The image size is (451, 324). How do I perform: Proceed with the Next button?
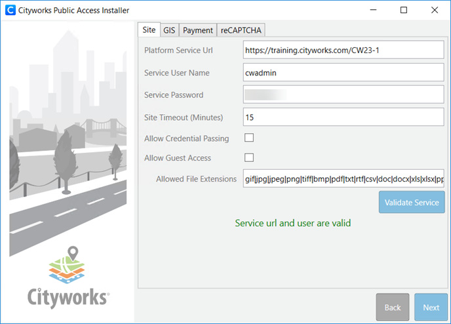(x=431, y=307)
